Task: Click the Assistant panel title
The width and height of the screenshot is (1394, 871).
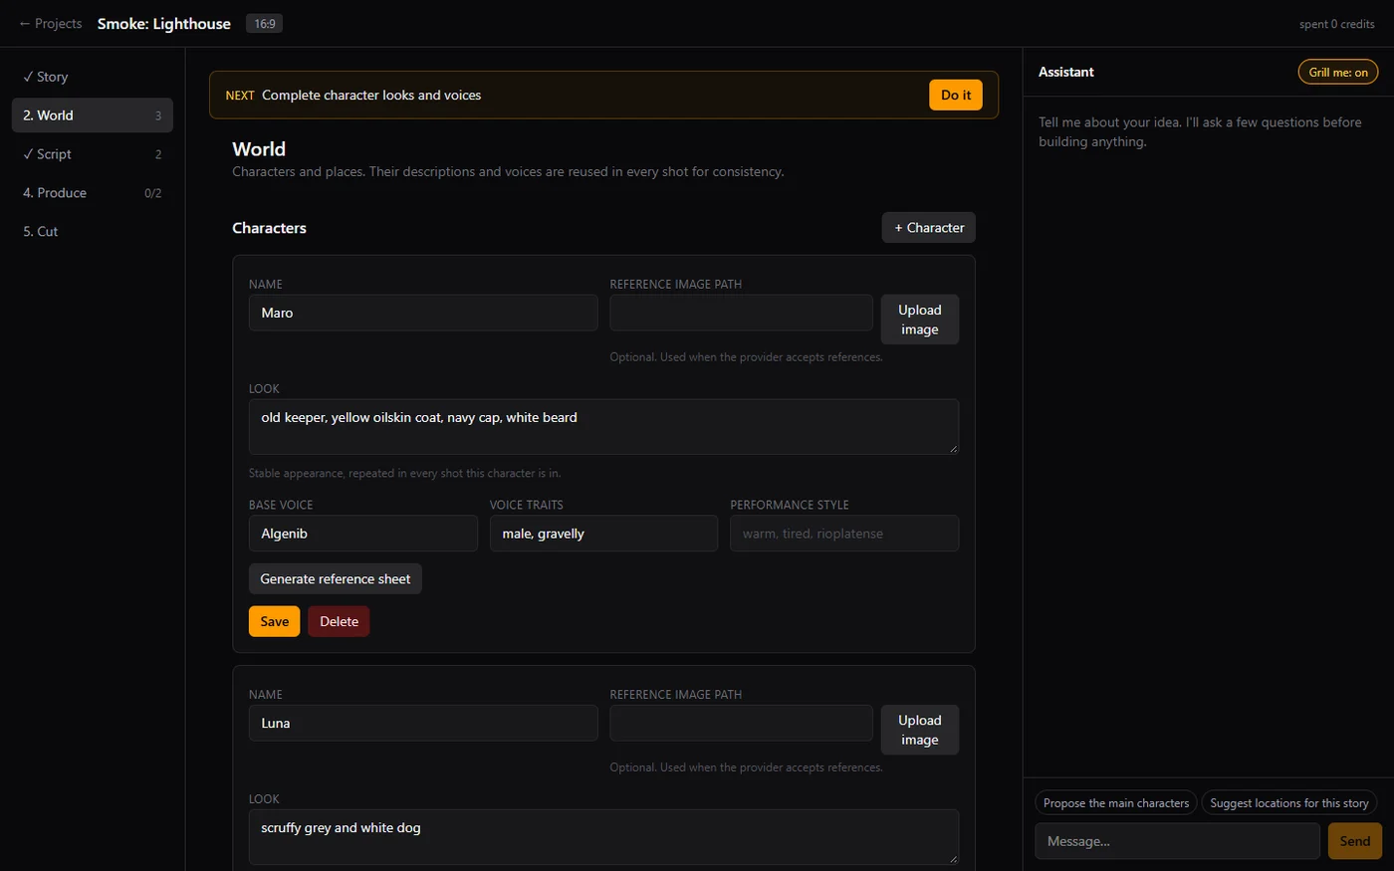Action: click(x=1066, y=72)
